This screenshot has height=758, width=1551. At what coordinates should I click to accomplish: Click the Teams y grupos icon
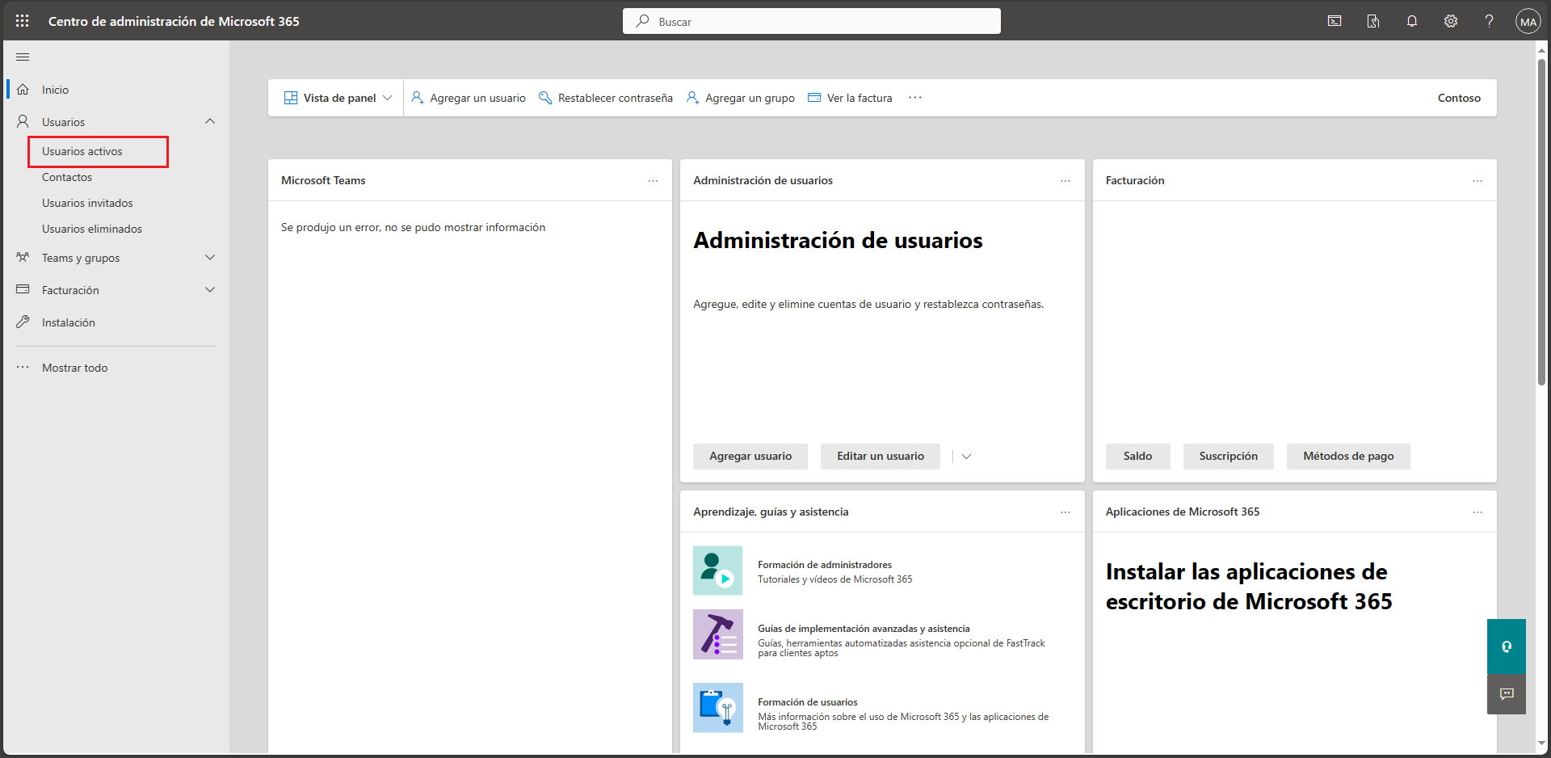[23, 258]
